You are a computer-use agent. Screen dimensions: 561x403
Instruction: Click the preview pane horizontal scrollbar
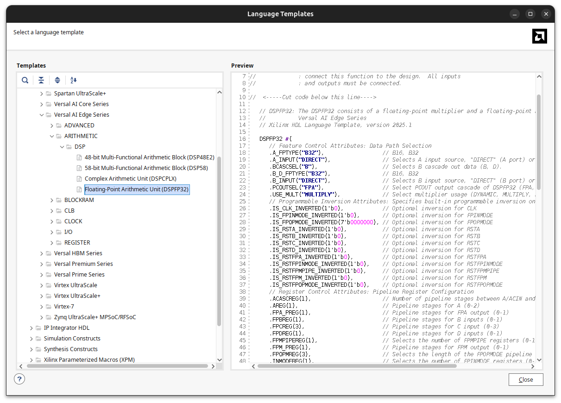357,366
